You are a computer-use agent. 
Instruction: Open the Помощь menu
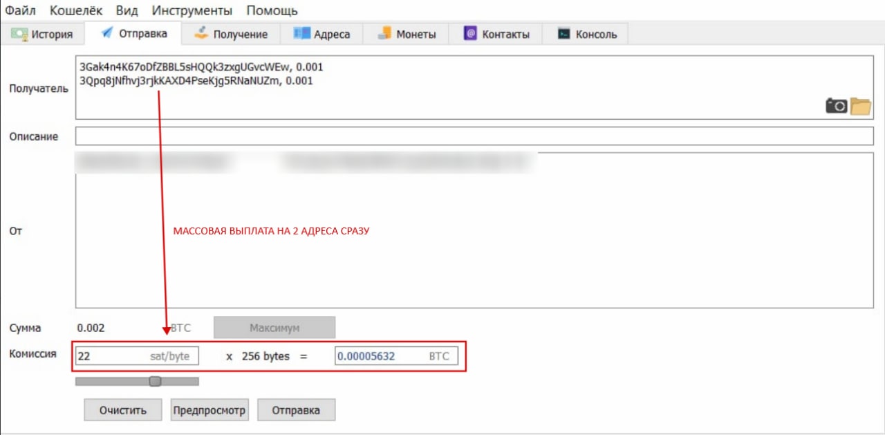pyautogui.click(x=272, y=10)
